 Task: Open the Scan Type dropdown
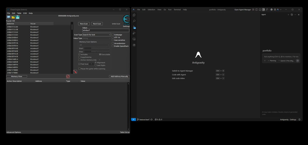point(97,35)
